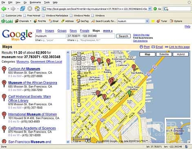Open the address bar URL dropdown
The height and width of the screenshot is (149, 192).
pos(150,9)
